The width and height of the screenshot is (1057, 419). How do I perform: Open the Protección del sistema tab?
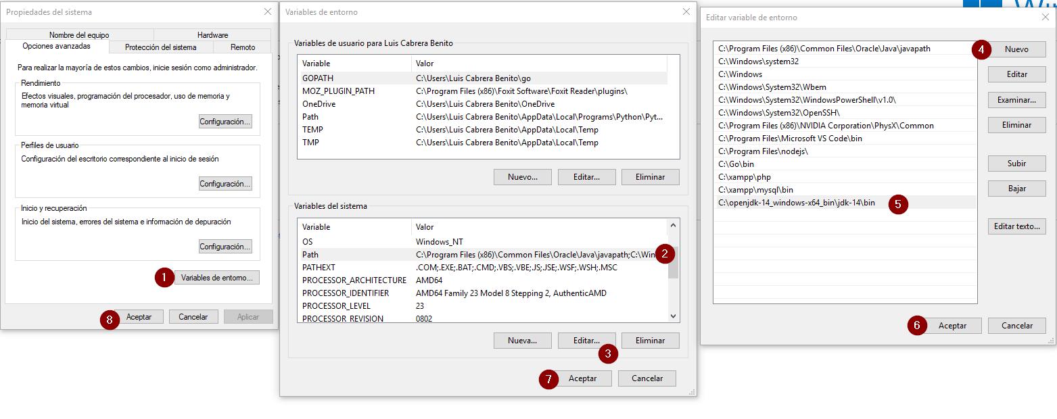point(161,47)
